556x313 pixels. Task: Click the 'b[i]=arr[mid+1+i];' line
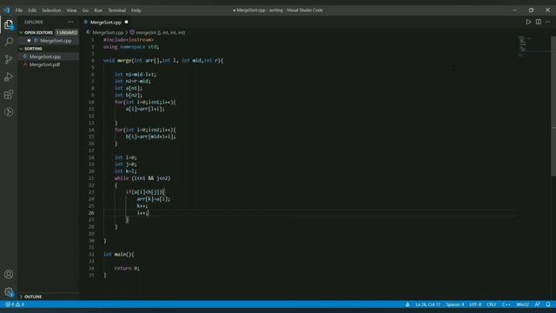pos(150,137)
